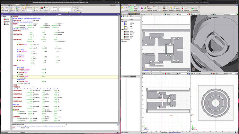Screen dimensions: 239x134
Task: Click the green color button on 3D viewport
Action: coord(238,14)
